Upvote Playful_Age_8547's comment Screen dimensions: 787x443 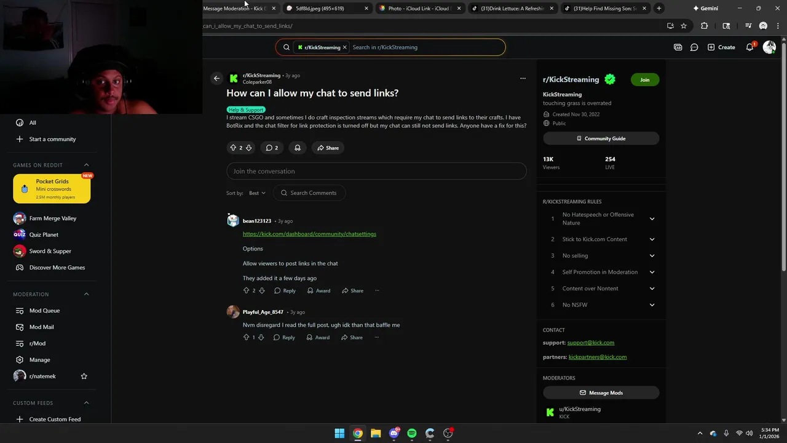246,337
